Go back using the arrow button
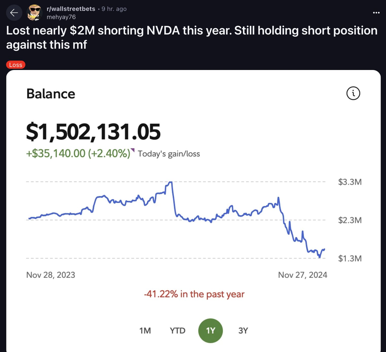 coord(14,13)
